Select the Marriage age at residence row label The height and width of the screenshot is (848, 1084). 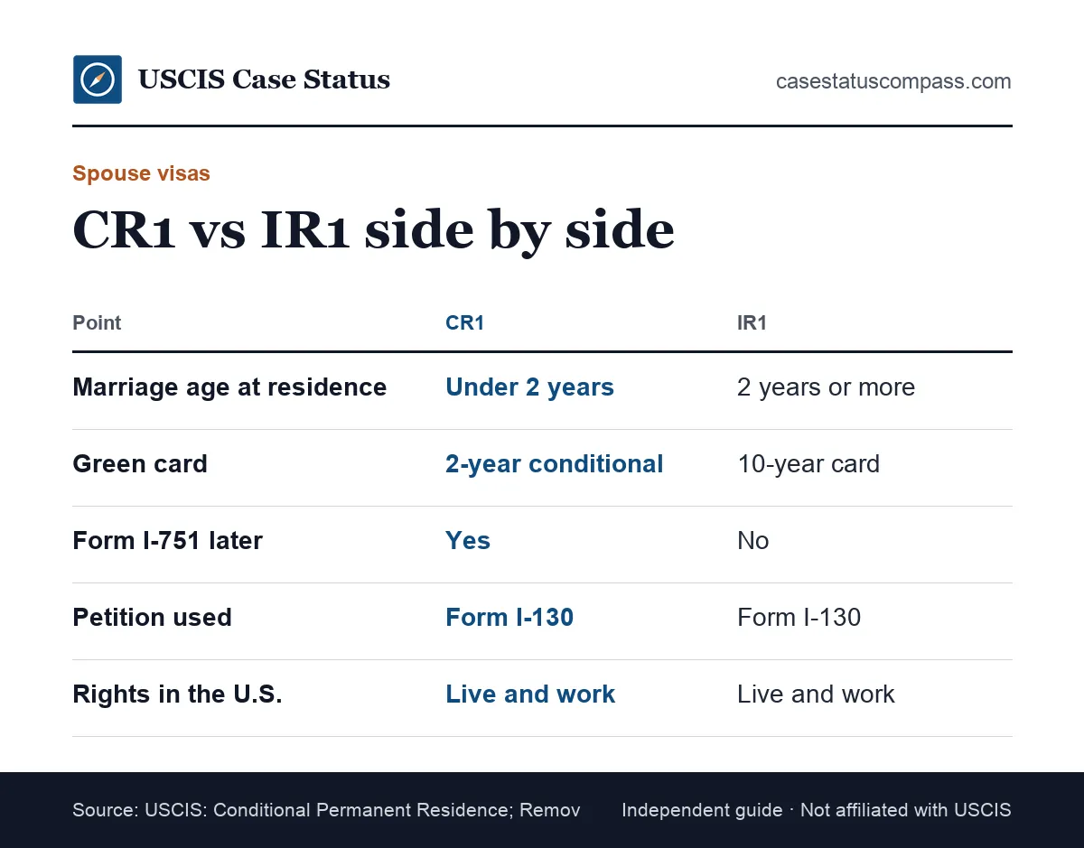click(229, 387)
